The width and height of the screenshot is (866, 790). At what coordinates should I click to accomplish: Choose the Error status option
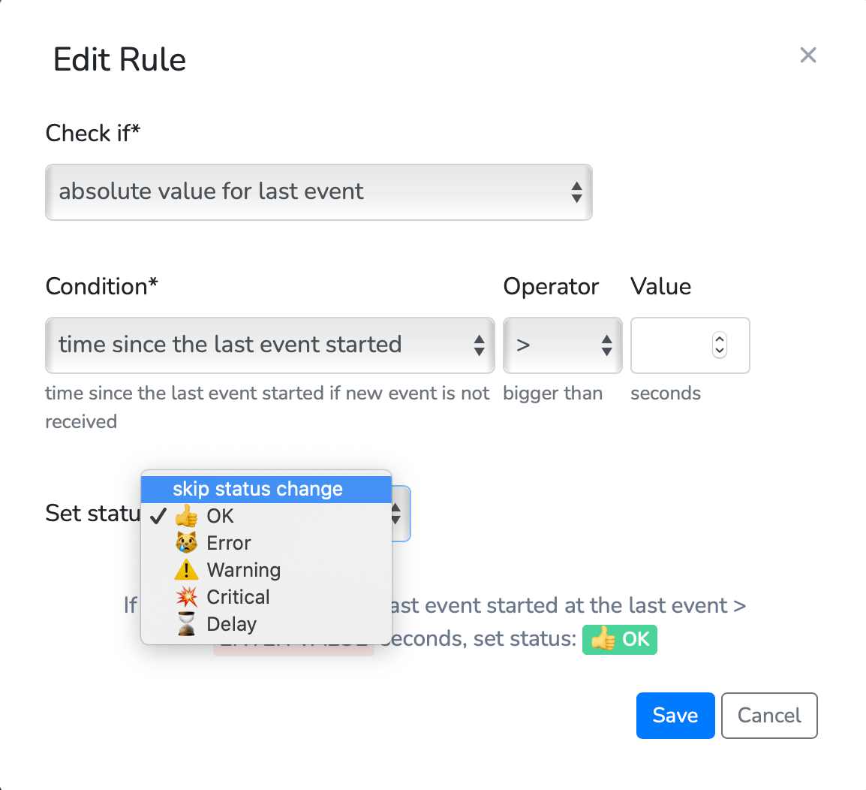click(266, 543)
